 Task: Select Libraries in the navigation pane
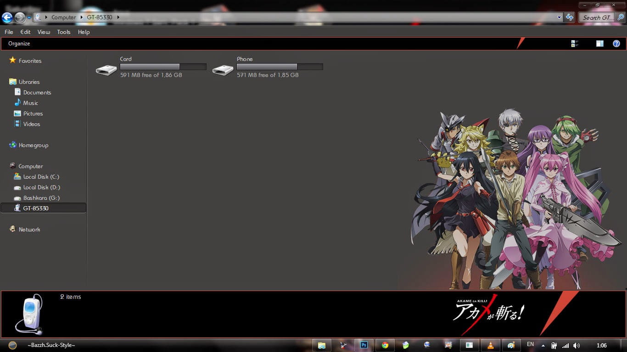[29, 82]
